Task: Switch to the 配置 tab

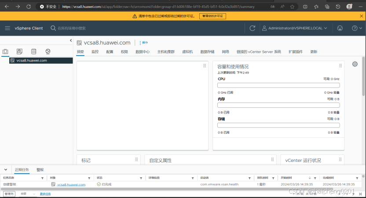Action: (110, 52)
